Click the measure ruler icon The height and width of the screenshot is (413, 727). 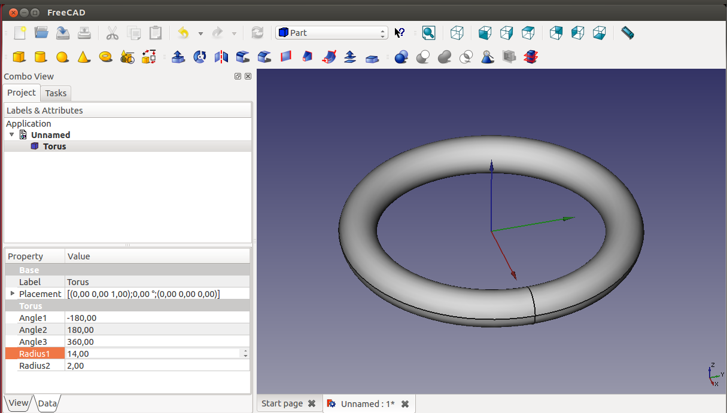pyautogui.click(x=627, y=33)
